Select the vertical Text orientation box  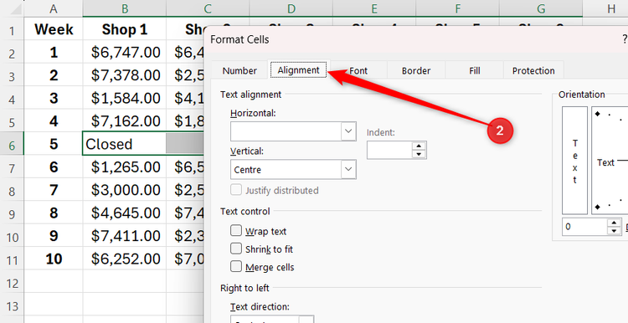point(574,161)
